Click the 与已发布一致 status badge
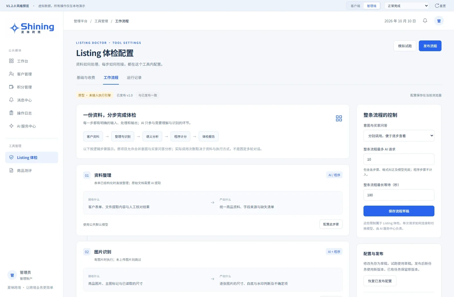Viewport: 454px width, 297px height. pos(148,95)
